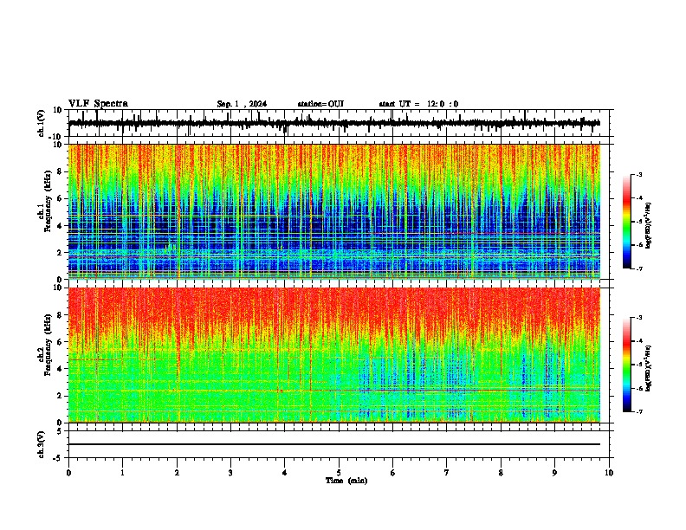Click time axis tick label "9"

point(554,473)
